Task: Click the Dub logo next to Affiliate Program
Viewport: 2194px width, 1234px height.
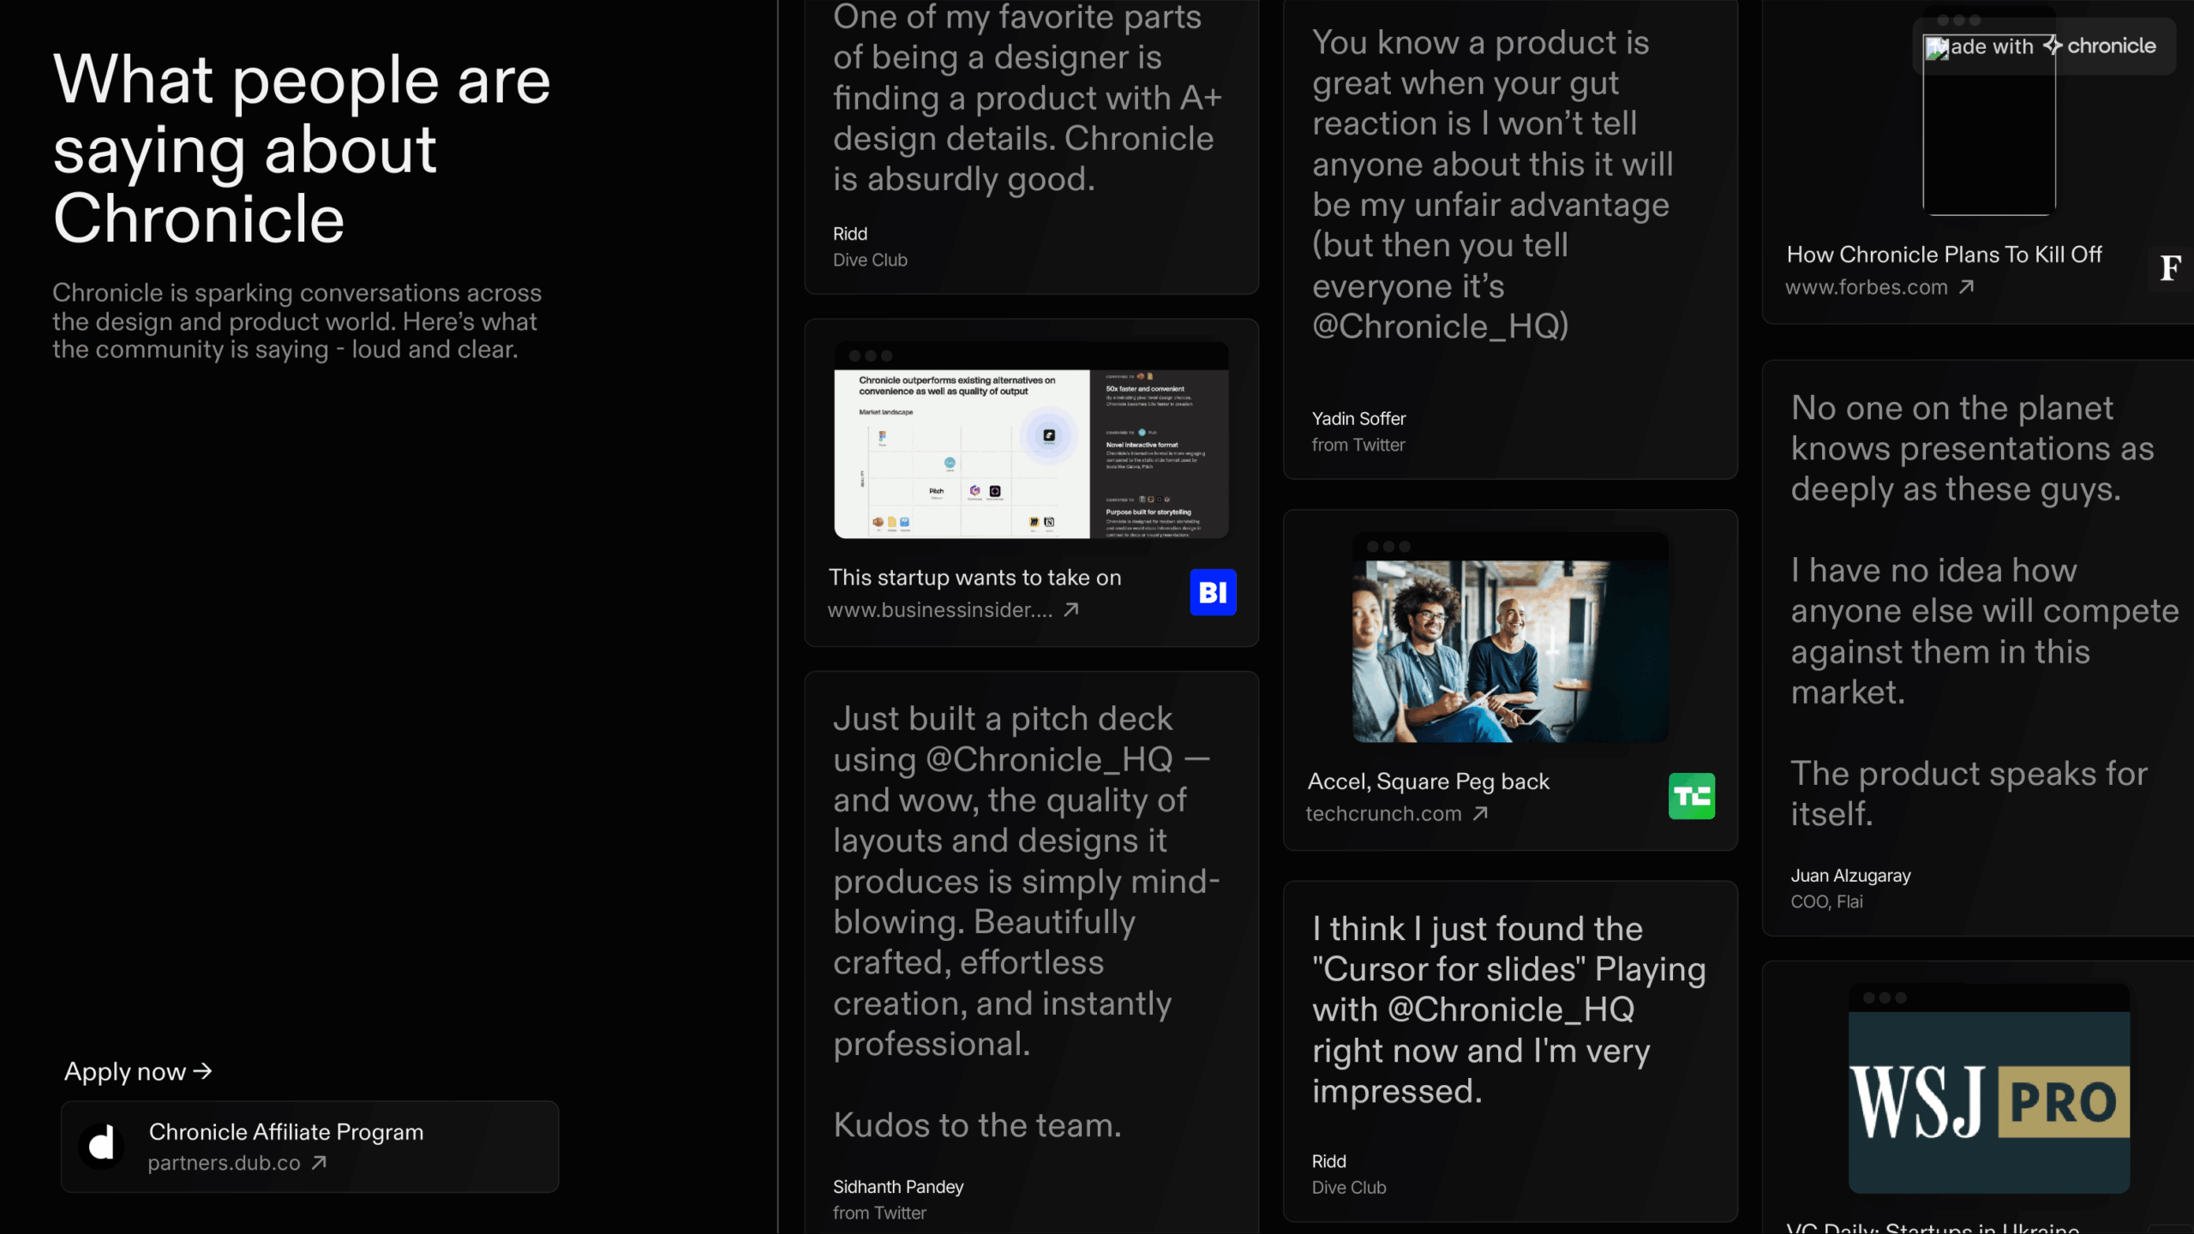Action: (x=102, y=1146)
